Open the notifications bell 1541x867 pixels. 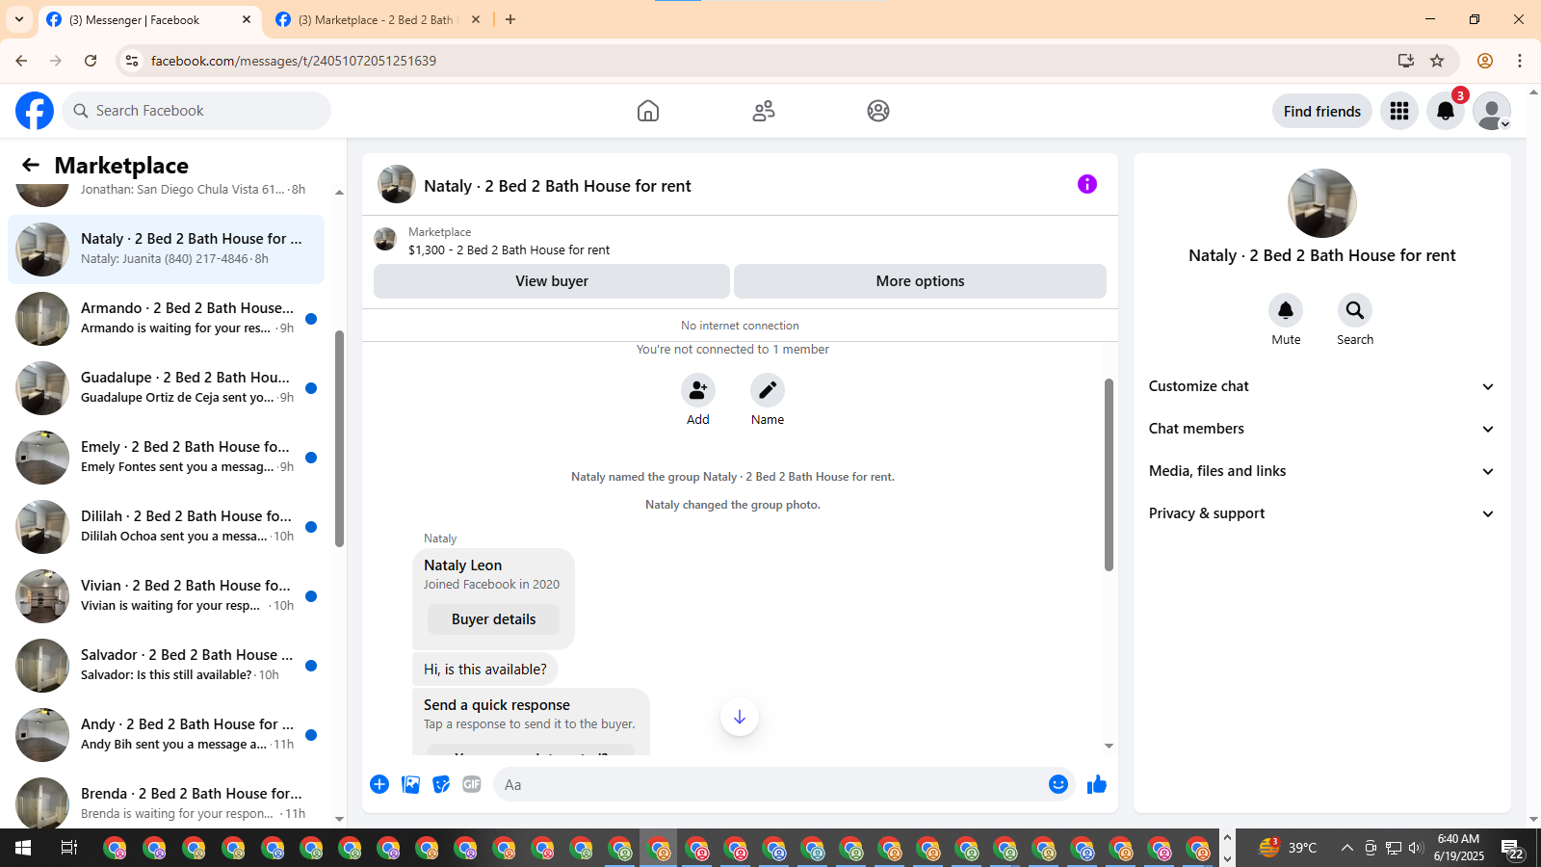(x=1446, y=111)
